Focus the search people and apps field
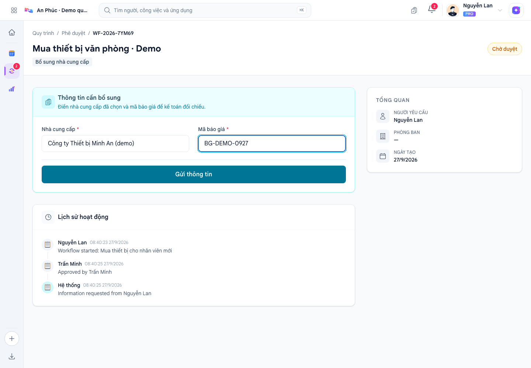 [205, 10]
